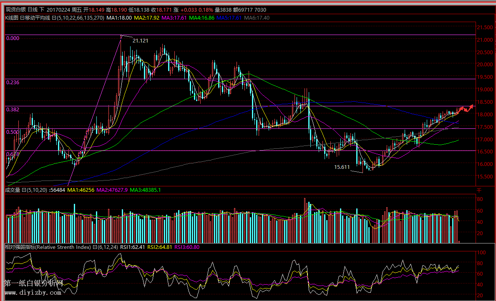
Task: Click the green MA4:16.86 legend
Action: tap(202, 18)
